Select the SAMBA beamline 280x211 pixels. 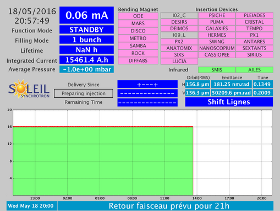pyautogui.click(x=138, y=46)
